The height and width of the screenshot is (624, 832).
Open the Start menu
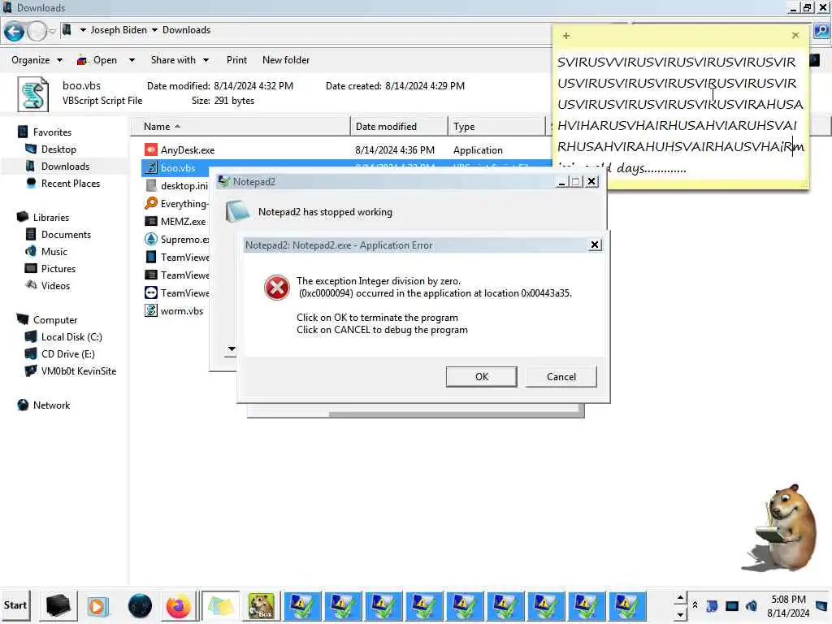click(15, 605)
